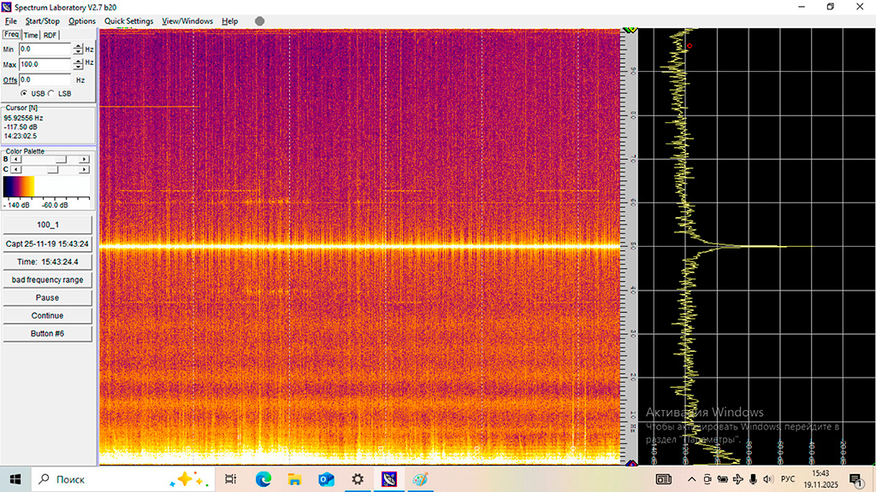Switch to the Time tab
This screenshot has width=876, height=492.
pyautogui.click(x=29, y=35)
